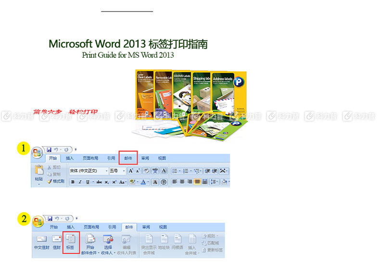
Task: Click the Save icon above the Home ribbon
Action: (49, 150)
